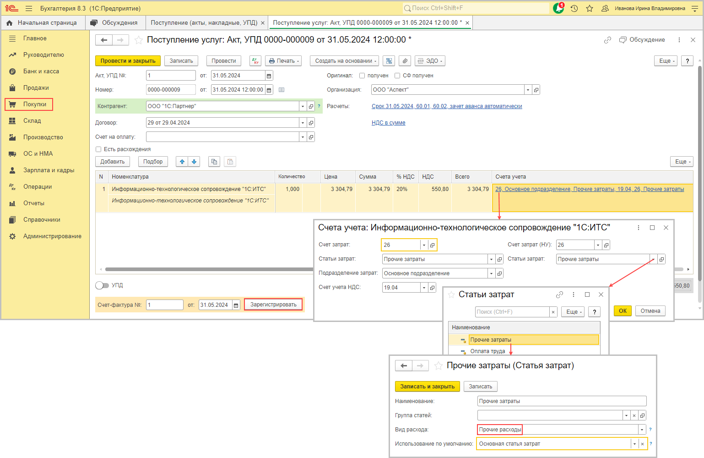The width and height of the screenshot is (704, 458).
Task: Check the СФ получен checkbox
Action: click(x=397, y=76)
